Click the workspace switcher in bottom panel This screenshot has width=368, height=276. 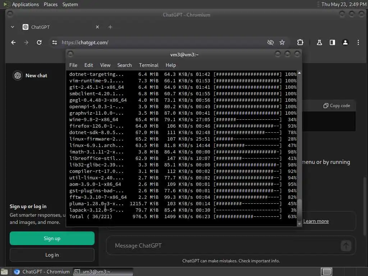pos(326,272)
